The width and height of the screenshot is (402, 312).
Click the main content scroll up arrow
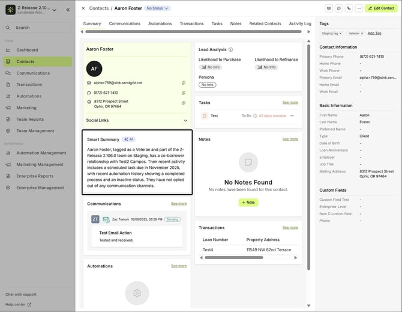[308, 41]
